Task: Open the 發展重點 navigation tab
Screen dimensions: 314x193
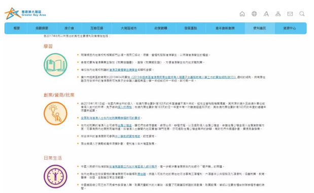Action: point(191,28)
